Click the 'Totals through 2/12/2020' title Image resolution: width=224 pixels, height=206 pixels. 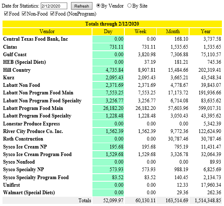point(112,24)
